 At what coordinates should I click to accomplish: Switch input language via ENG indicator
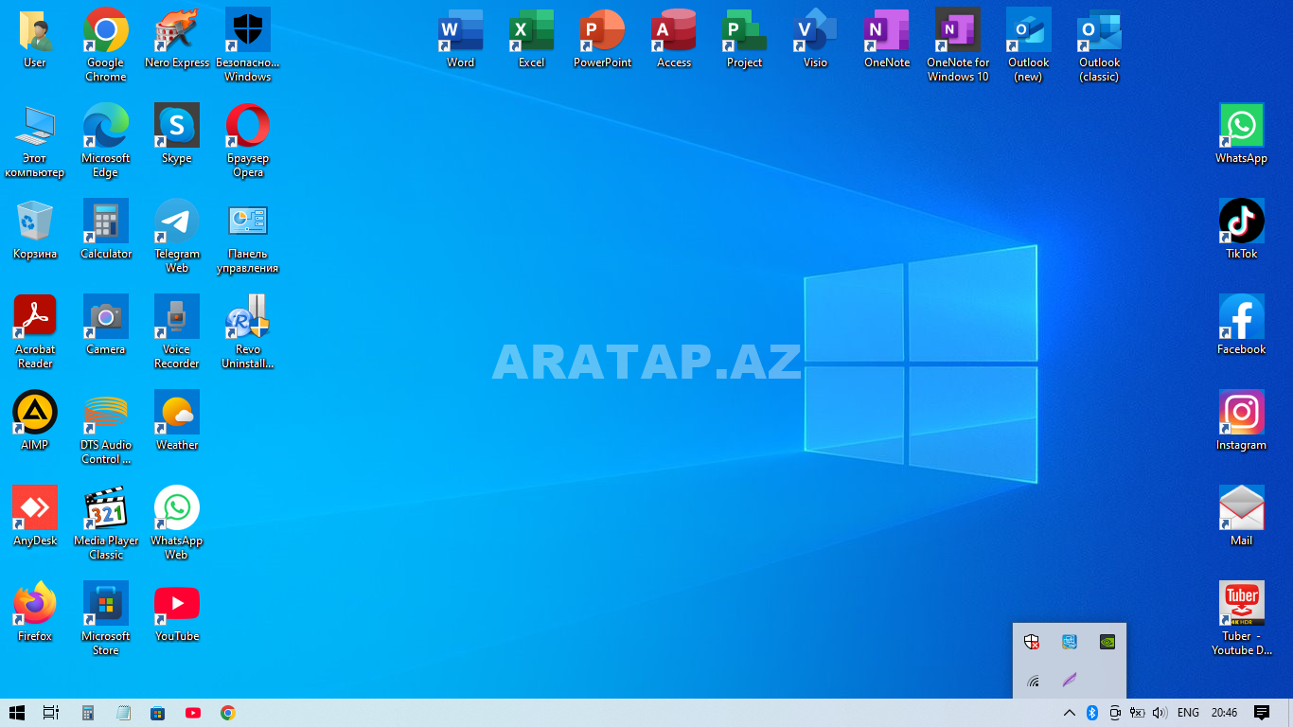tap(1188, 713)
